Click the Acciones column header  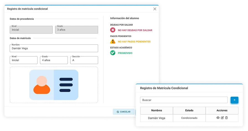222,110
